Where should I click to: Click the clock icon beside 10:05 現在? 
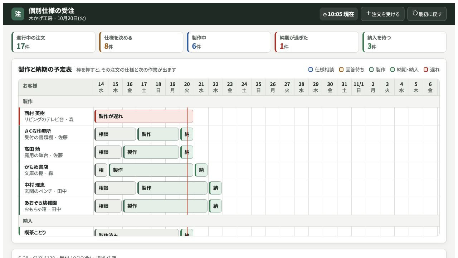pos(325,14)
